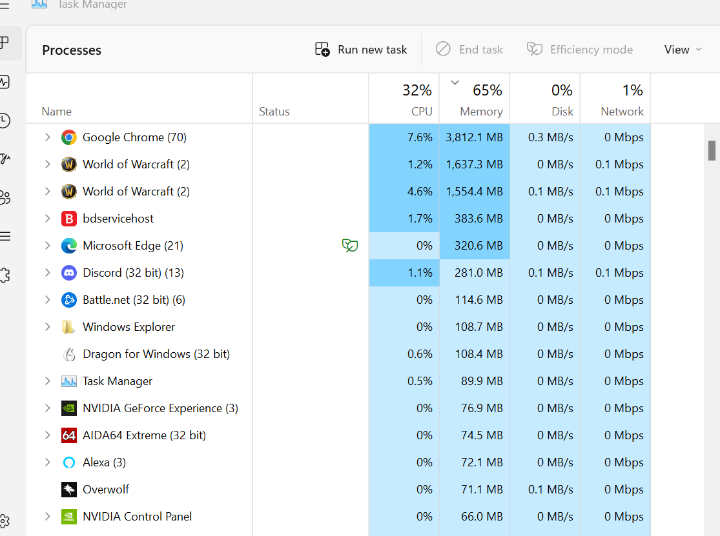This screenshot has height=536, width=720.
Task: Click the efficiency mode leaf in Microsoft Edge row
Action: pos(350,245)
